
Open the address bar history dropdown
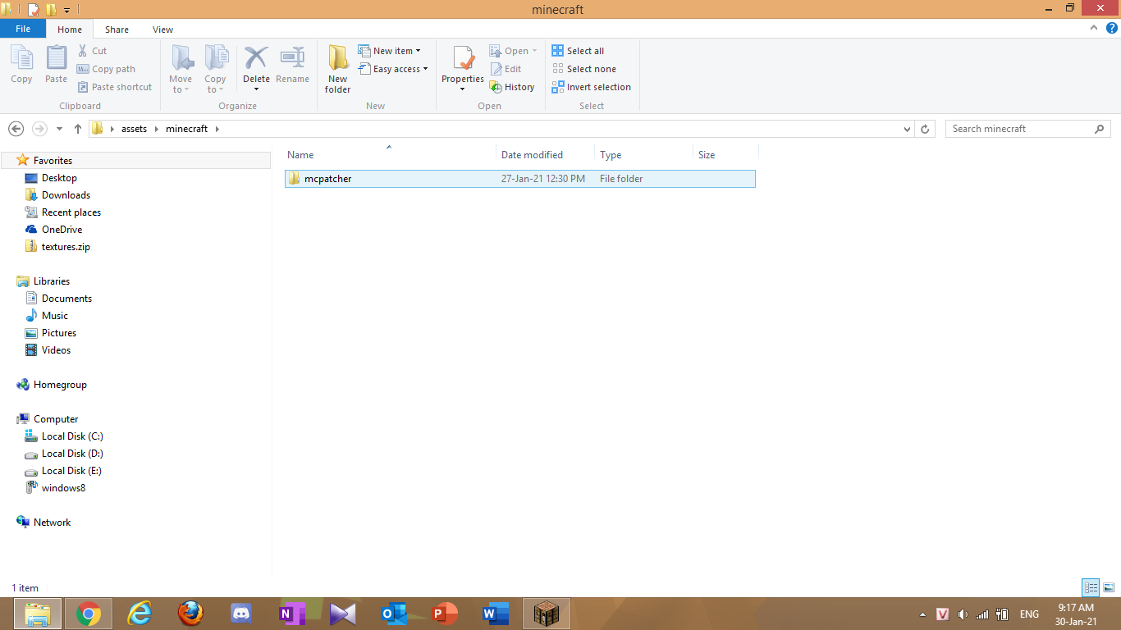(907, 129)
